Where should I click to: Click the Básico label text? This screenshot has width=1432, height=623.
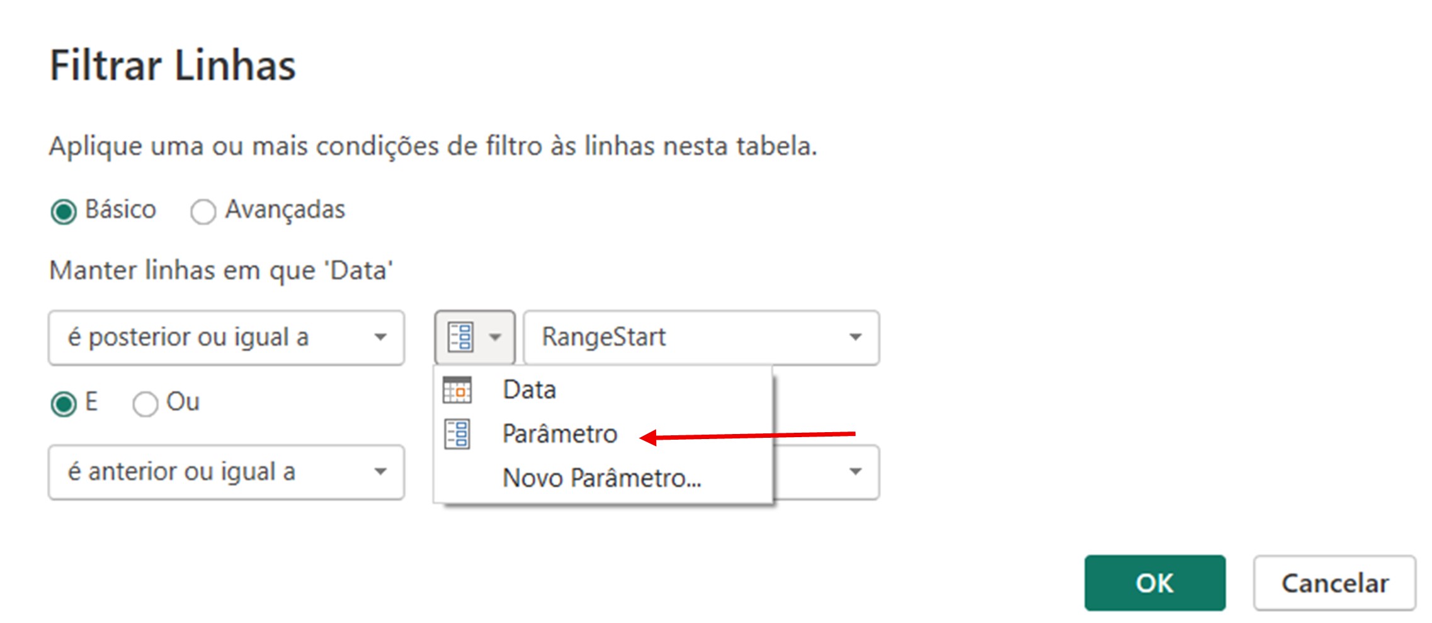click(x=120, y=209)
